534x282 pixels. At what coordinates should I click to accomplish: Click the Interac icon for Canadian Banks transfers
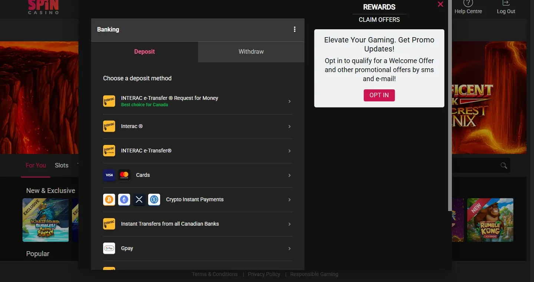109,224
